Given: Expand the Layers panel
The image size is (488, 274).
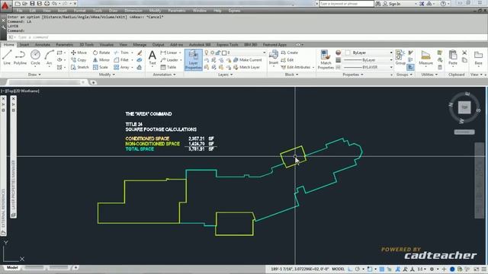Looking at the screenshot, I should point(225,75).
